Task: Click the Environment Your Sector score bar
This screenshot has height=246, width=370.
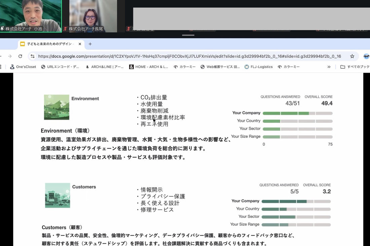Action: click(298, 129)
